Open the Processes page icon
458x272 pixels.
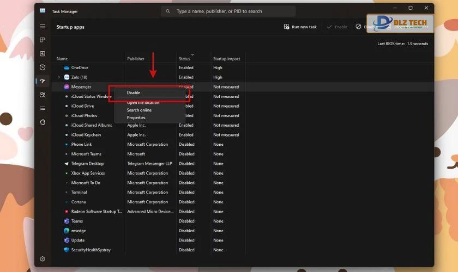[x=43, y=40]
